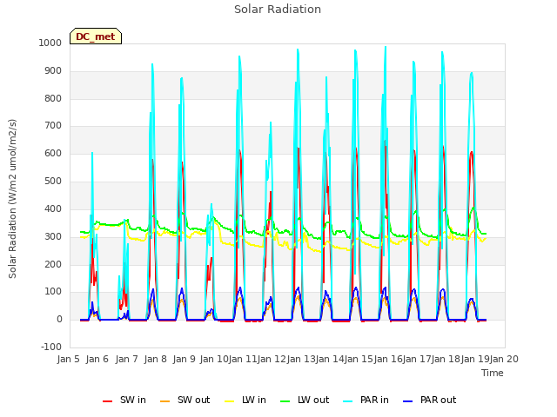The height and width of the screenshot is (417, 557).
Task: Click the Jan 10 x-axis tick label
Action: tap(214, 359)
